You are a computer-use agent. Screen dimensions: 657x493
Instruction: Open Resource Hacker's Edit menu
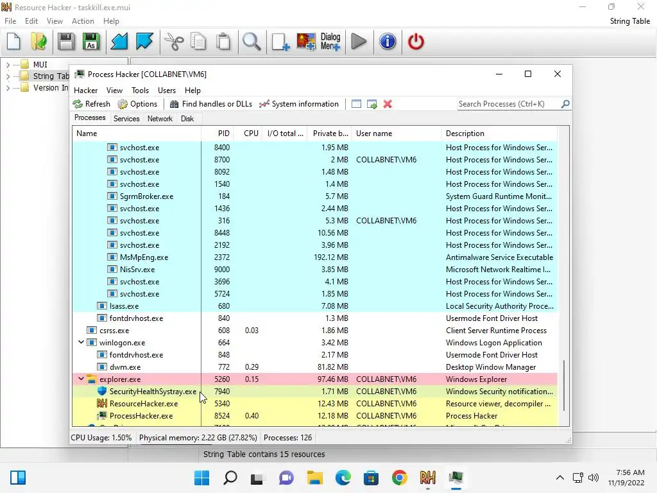point(31,21)
